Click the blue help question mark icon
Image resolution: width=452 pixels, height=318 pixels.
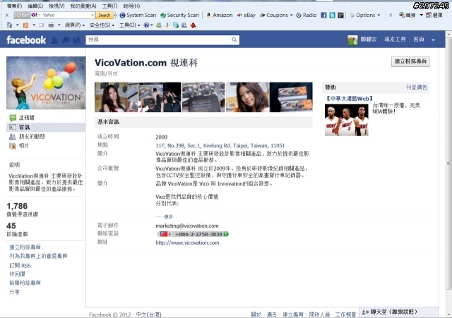146,25
